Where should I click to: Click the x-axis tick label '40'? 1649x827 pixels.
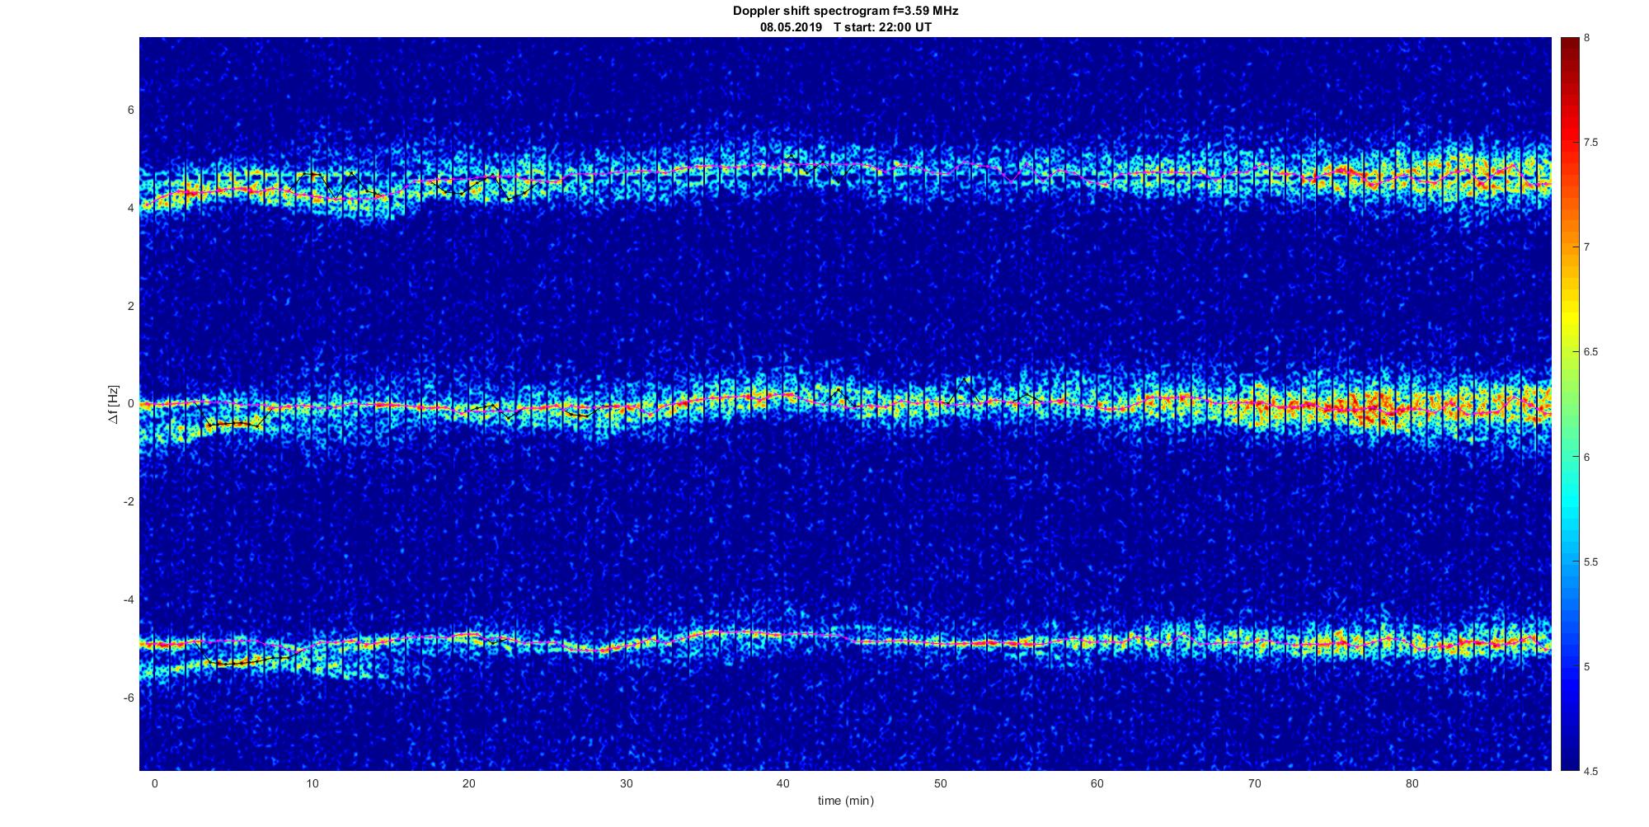[783, 783]
